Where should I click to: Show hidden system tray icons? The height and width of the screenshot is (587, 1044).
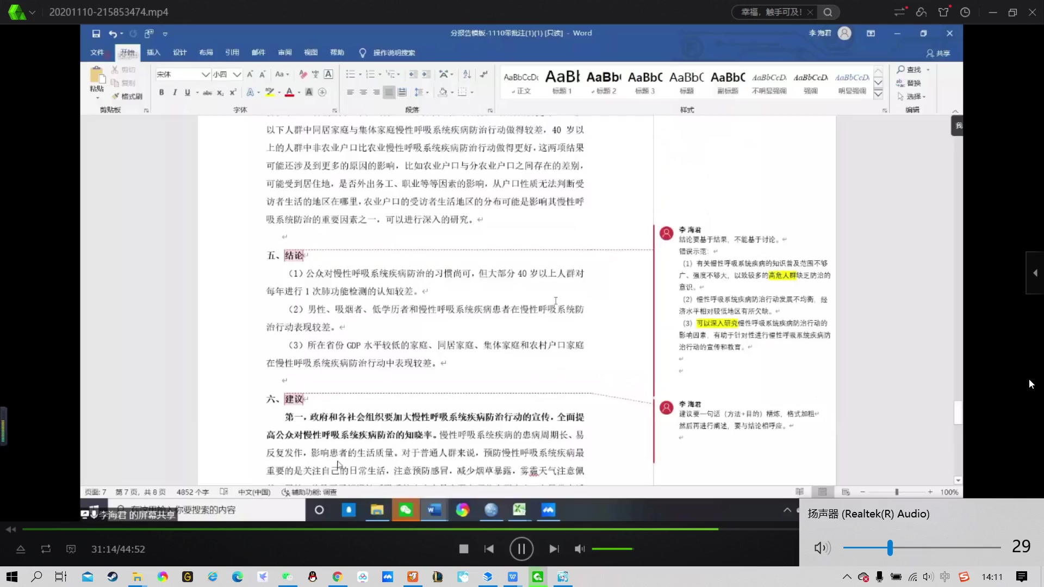tap(847, 577)
